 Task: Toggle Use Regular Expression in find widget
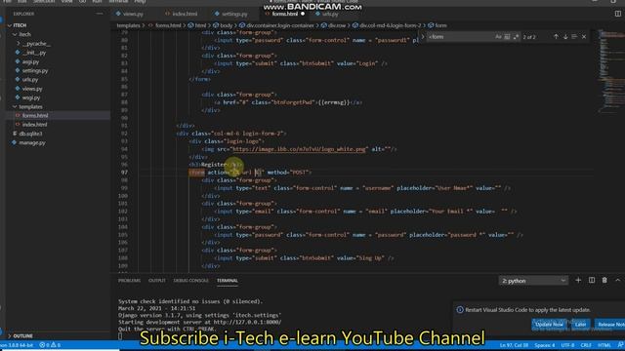pyautogui.click(x=517, y=37)
